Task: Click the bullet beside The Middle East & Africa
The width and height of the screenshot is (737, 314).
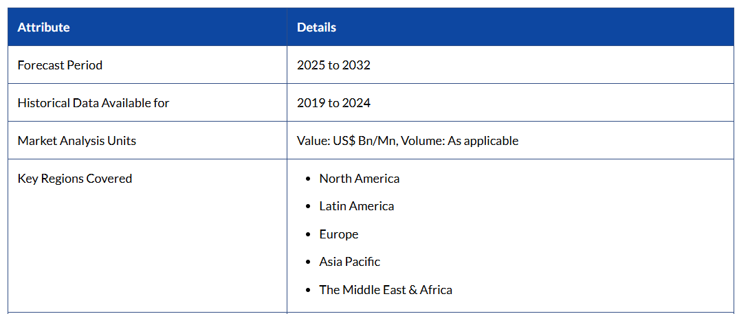Action: click(309, 291)
